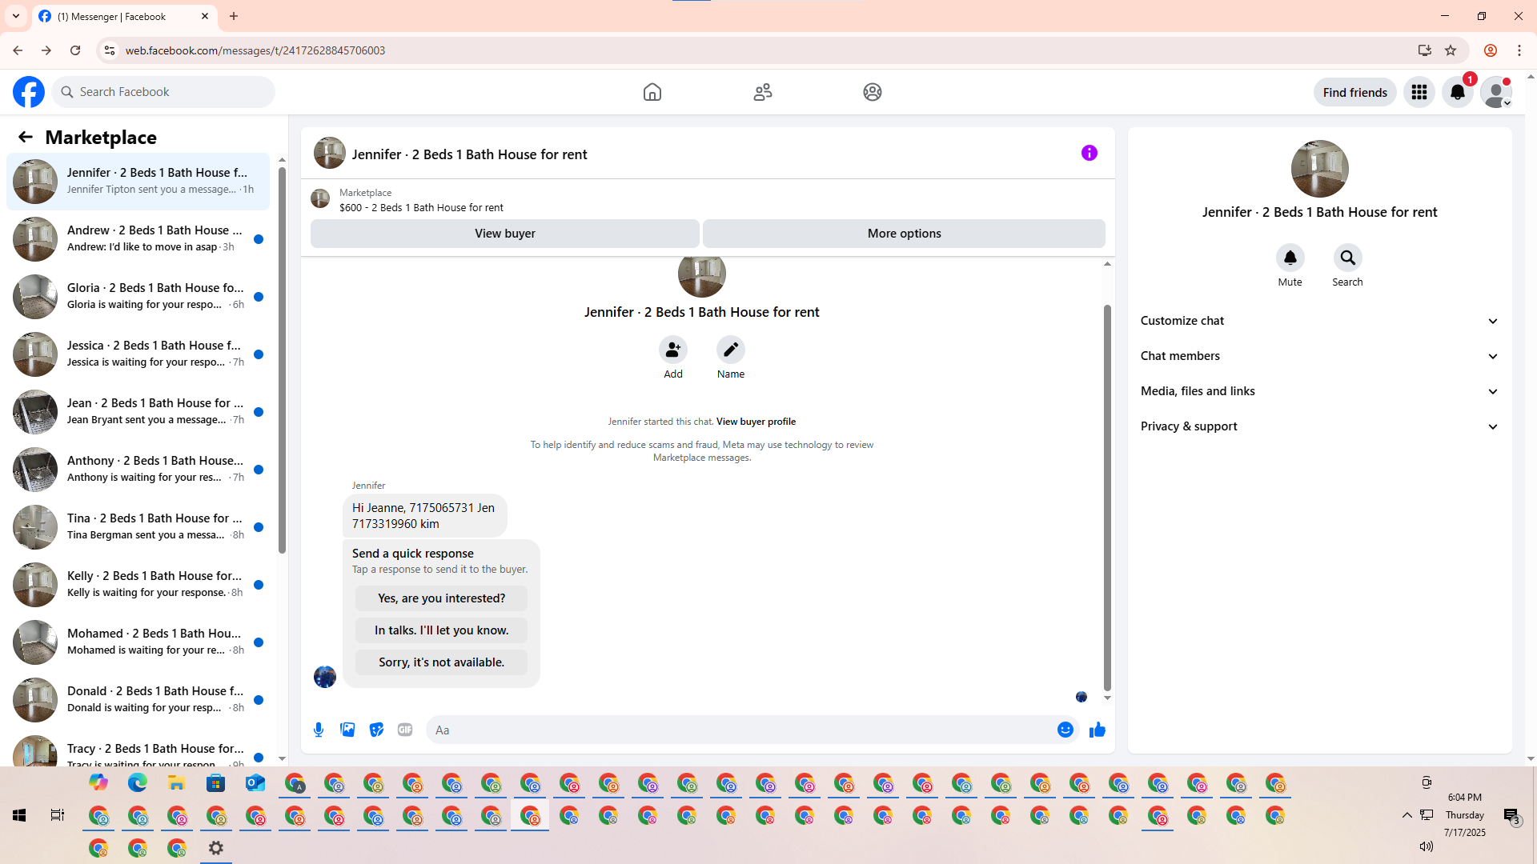Send quick response "Sorry, it's not available."
1537x864 pixels.
point(441,662)
